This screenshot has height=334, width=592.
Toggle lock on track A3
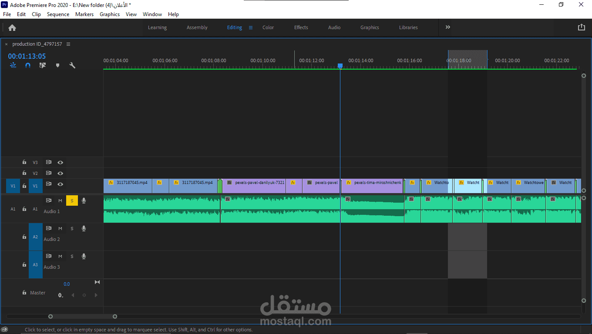(24, 264)
